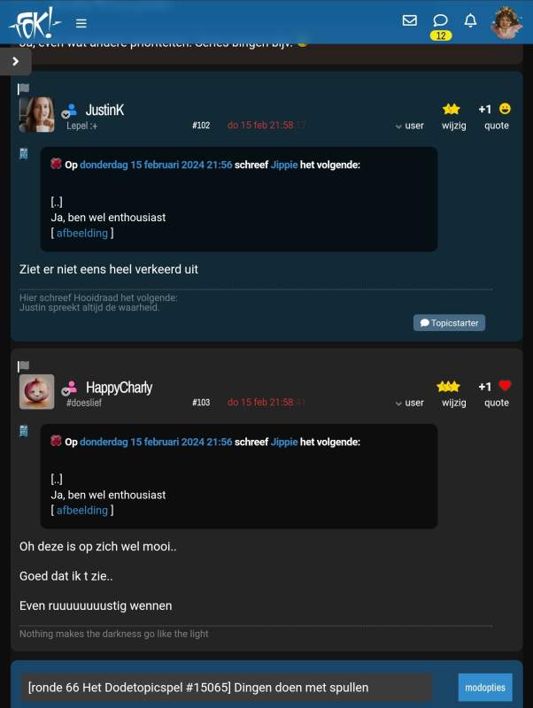Flag HappyCharly's post #103
The height and width of the screenshot is (708, 533).
tap(24, 366)
